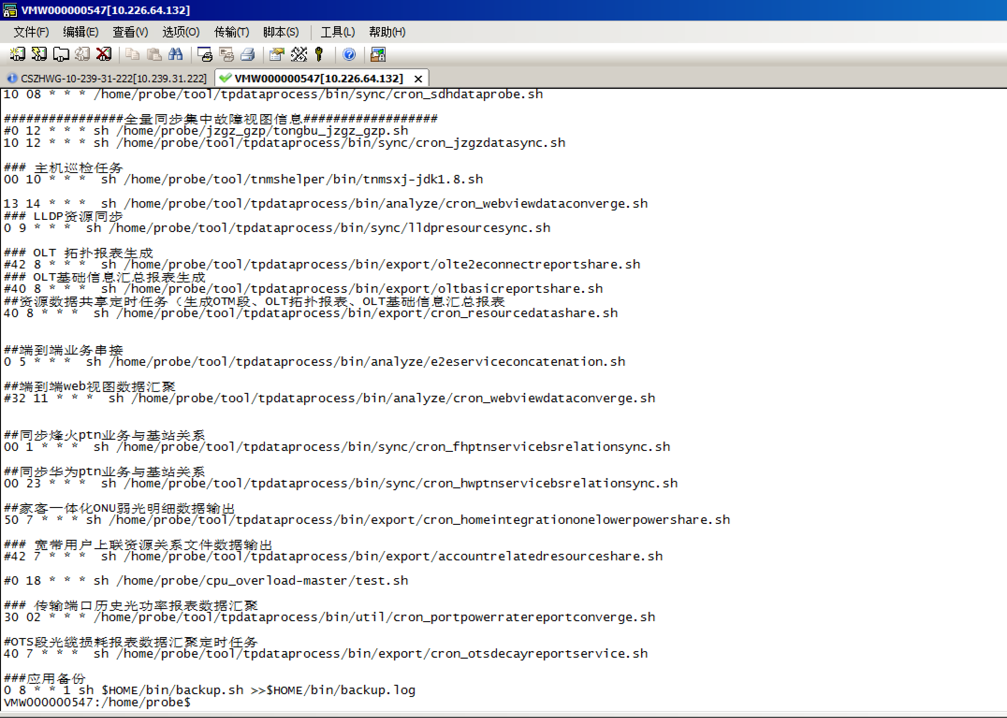The image size is (1007, 718).
Task: Click the VMW000000547:/home/probe$ shell prompt
Action: [x=97, y=702]
